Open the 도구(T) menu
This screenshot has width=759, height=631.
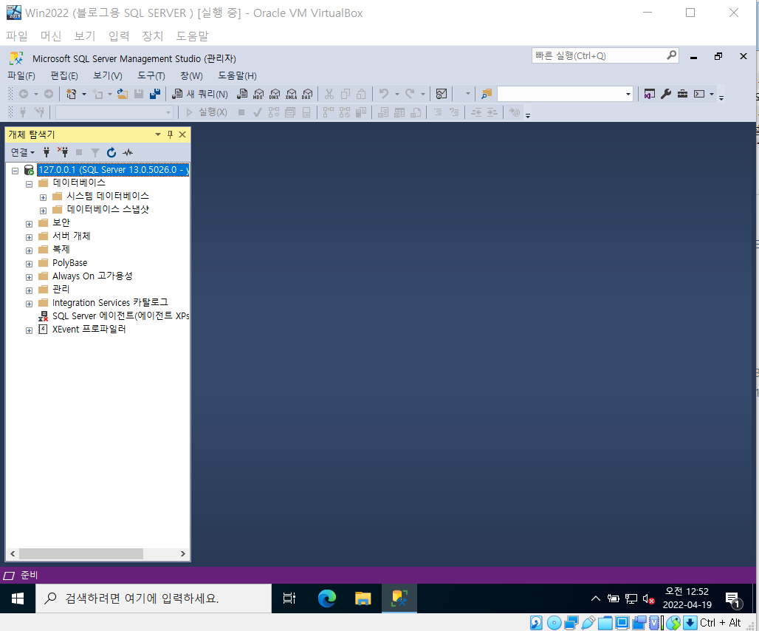151,76
